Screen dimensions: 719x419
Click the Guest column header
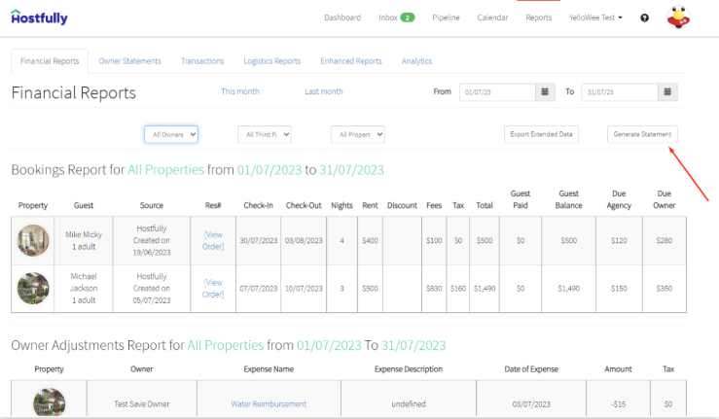pos(84,205)
